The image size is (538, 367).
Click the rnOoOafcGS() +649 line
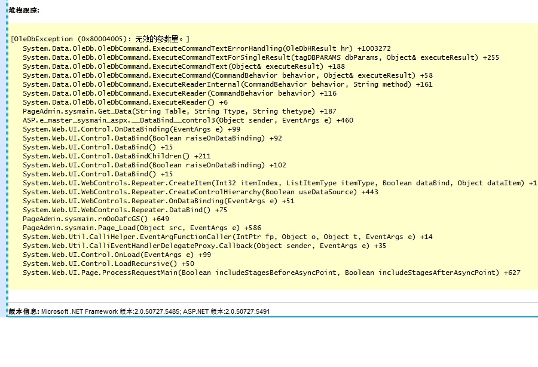point(96,219)
